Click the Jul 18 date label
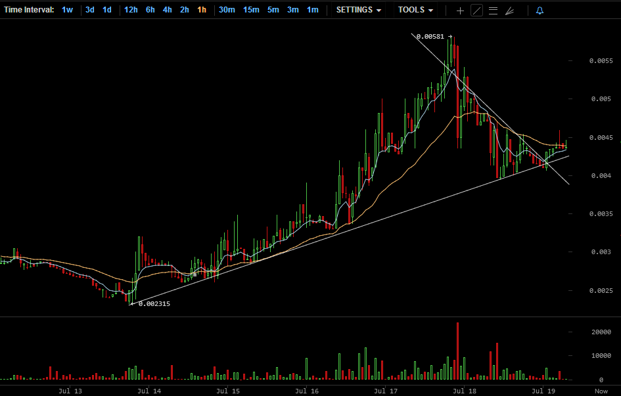This screenshot has width=621, height=396. point(465,391)
